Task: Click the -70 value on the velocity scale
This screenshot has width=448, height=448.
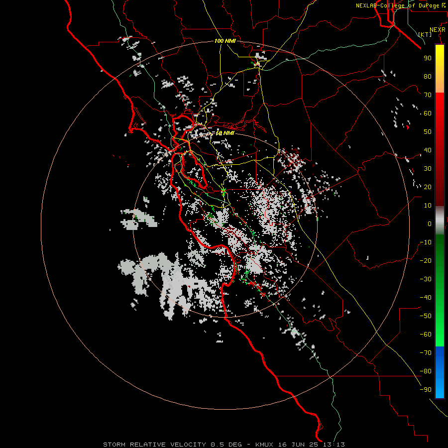Action: [x=426, y=352]
